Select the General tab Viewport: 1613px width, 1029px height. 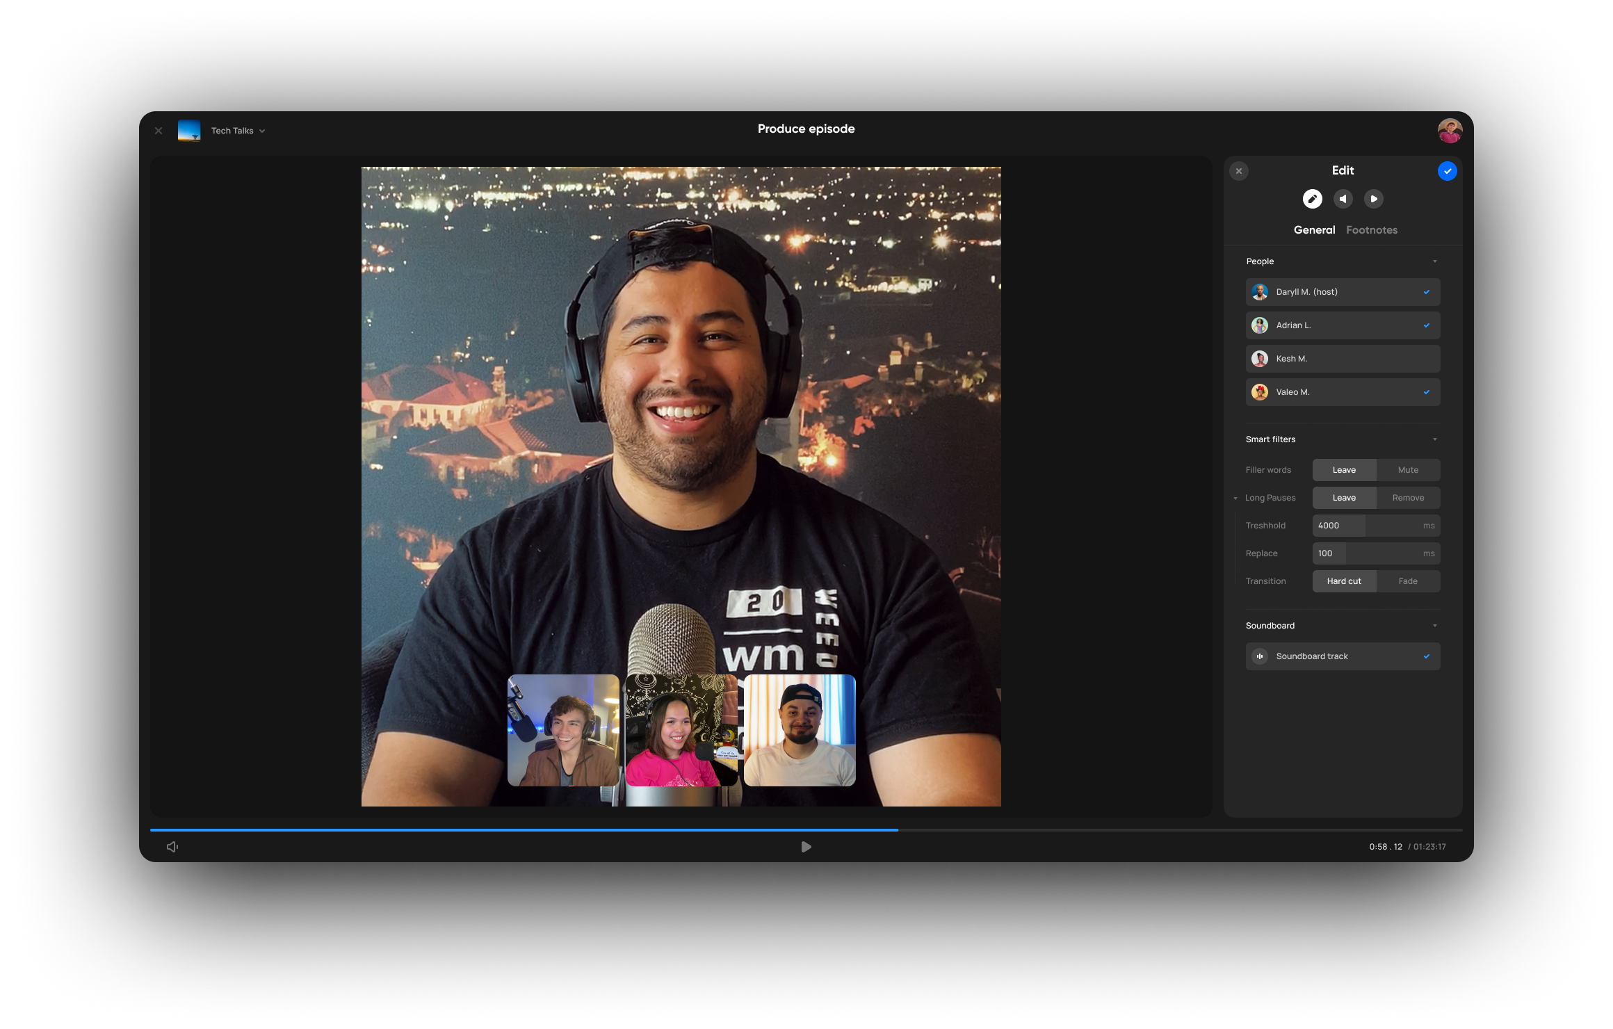[1314, 230]
